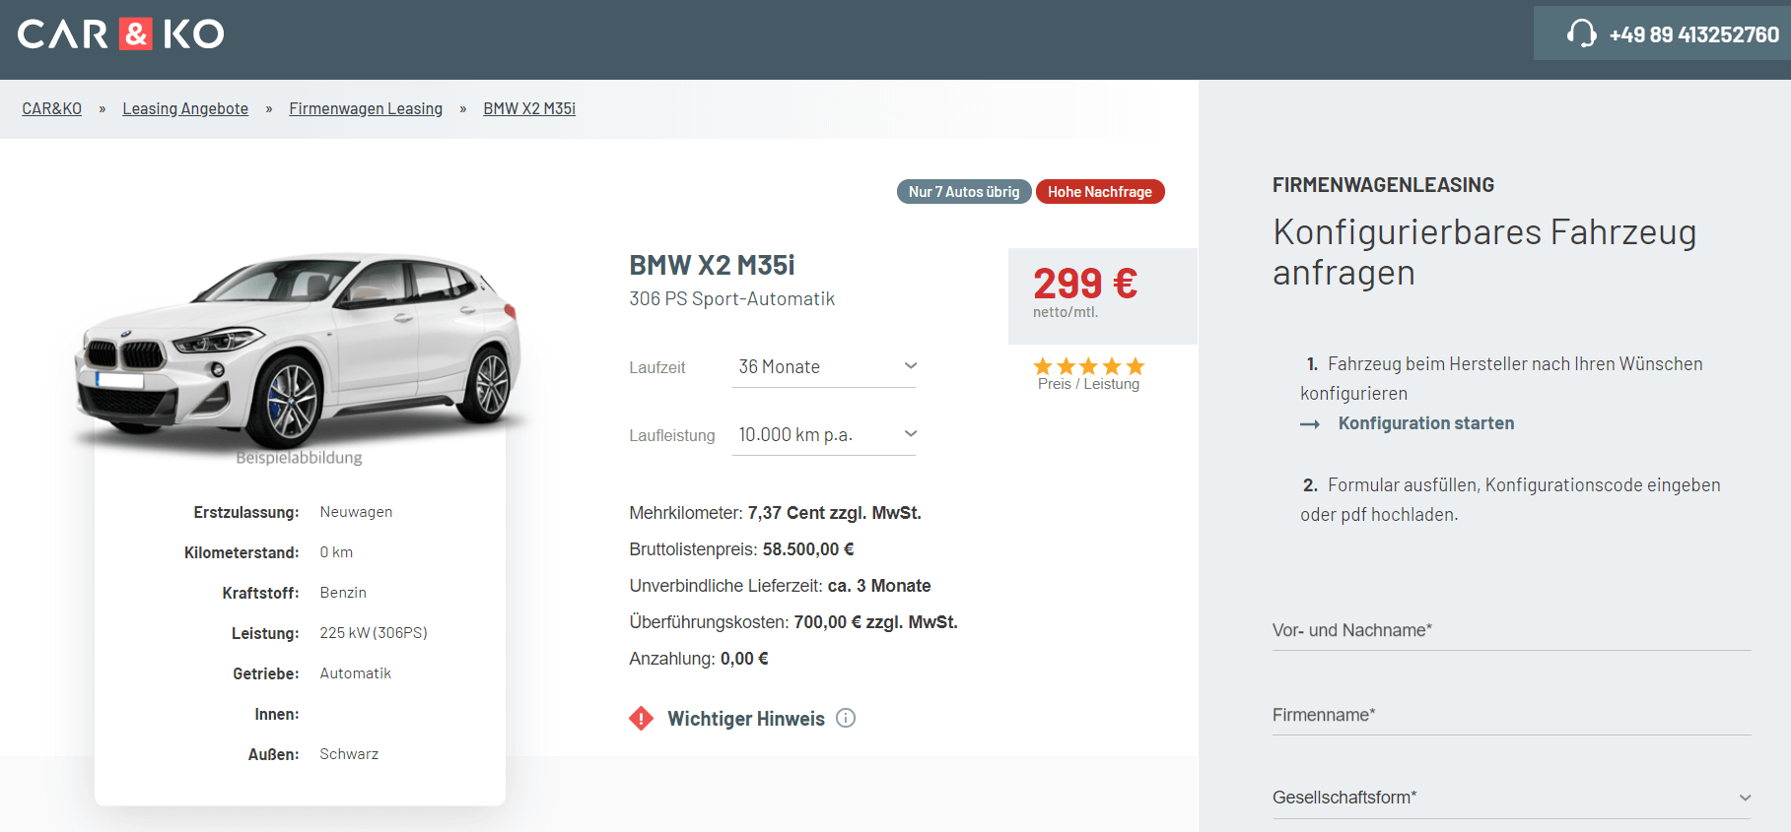Click the Unverbindliche Lieferzeit ca. 3 Monate text
This screenshot has width=1791, height=832.
pyautogui.click(x=780, y=586)
